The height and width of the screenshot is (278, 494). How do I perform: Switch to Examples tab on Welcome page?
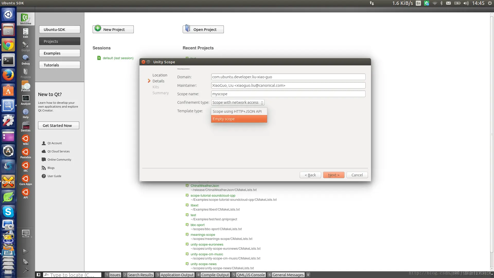[59, 53]
